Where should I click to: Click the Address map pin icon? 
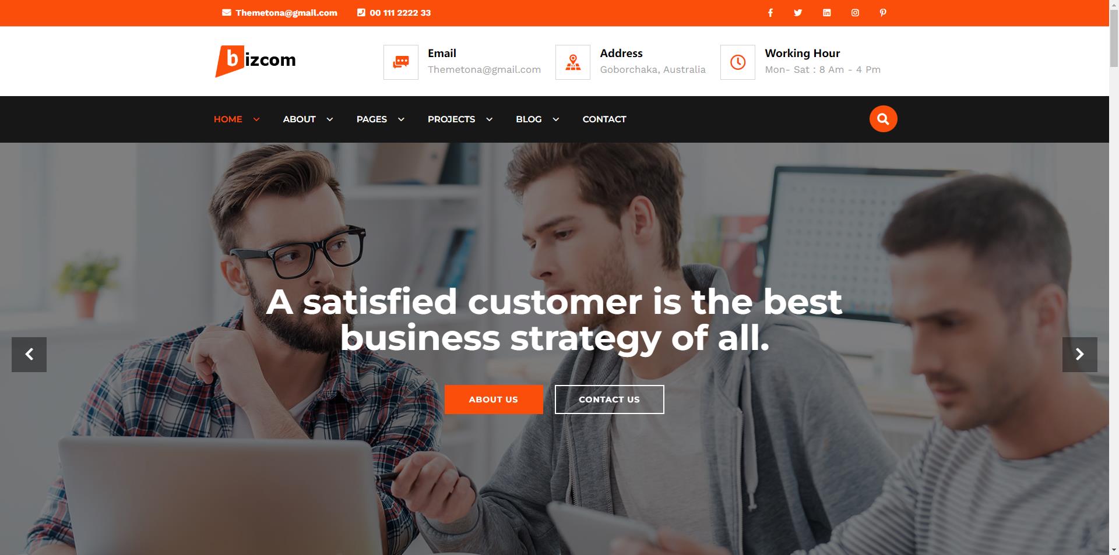click(573, 62)
